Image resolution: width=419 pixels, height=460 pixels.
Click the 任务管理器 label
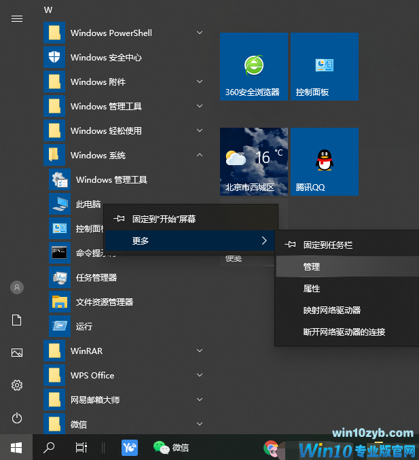(96, 277)
